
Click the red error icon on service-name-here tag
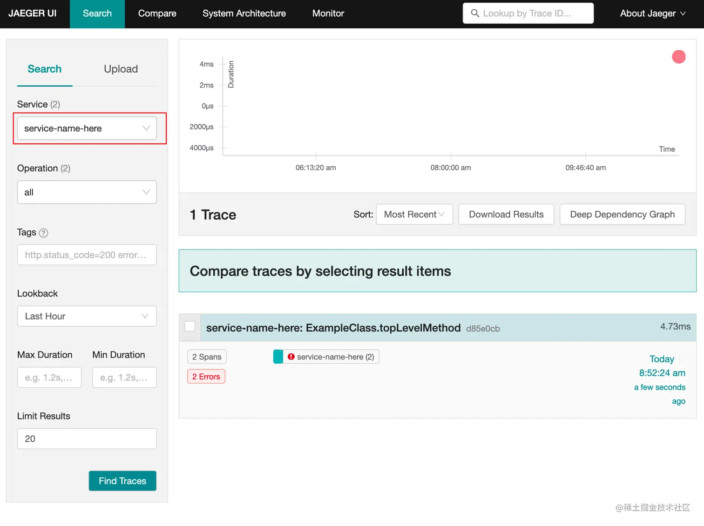[291, 357]
